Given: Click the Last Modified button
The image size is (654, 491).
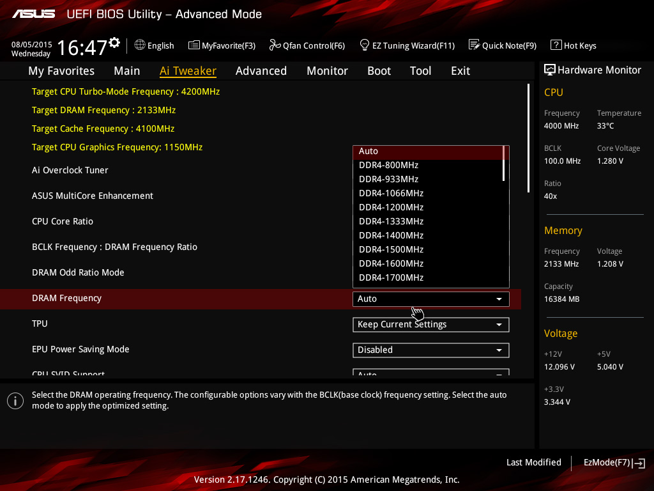Looking at the screenshot, I should (533, 462).
